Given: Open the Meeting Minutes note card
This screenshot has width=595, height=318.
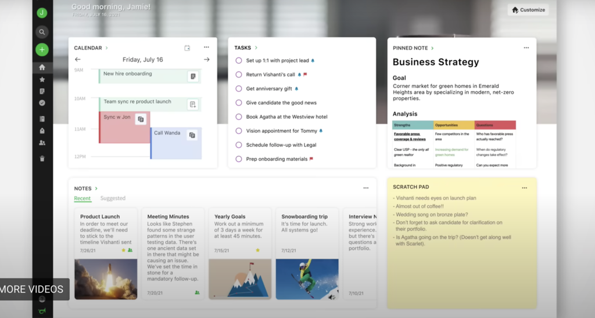Looking at the screenshot, I should [173, 254].
